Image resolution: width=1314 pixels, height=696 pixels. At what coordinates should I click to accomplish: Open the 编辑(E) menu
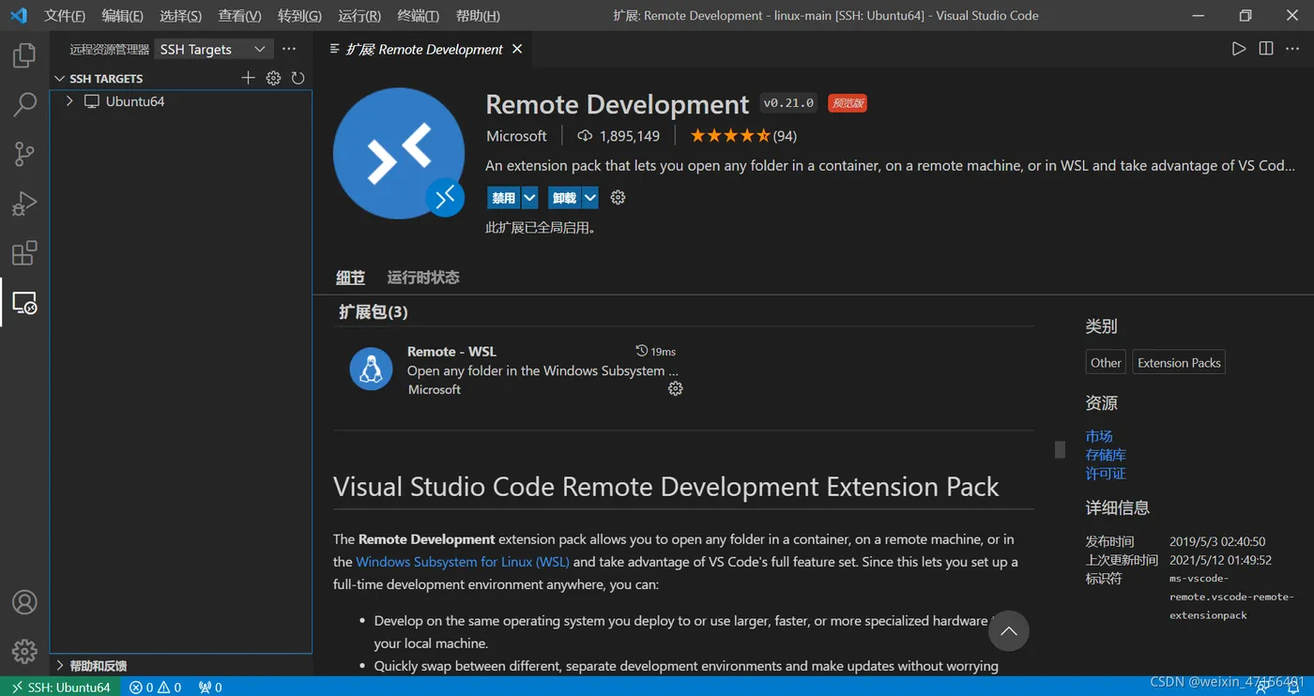click(123, 16)
